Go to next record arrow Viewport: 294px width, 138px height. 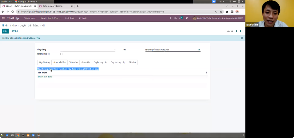coord(240,31)
